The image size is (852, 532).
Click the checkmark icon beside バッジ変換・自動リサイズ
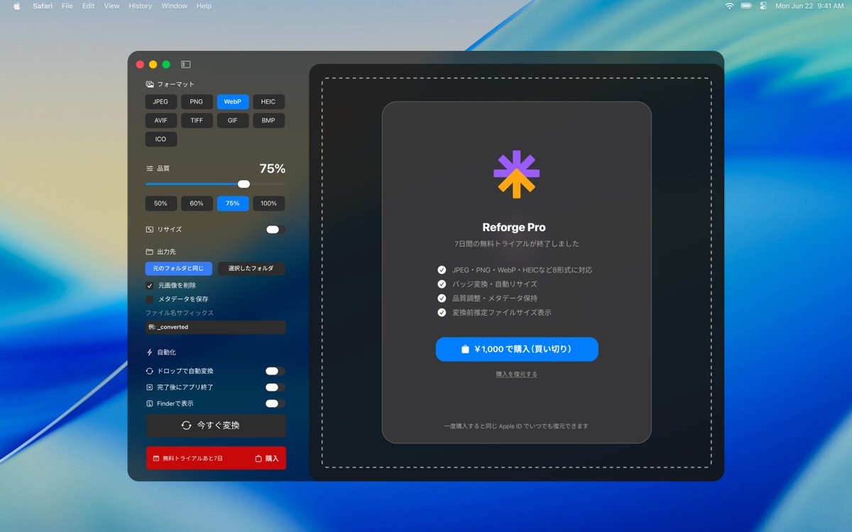click(x=442, y=284)
